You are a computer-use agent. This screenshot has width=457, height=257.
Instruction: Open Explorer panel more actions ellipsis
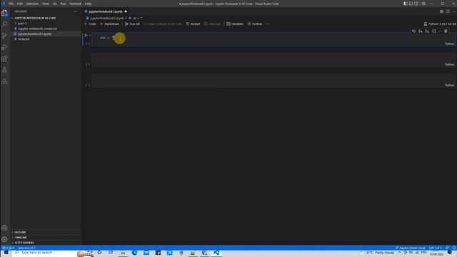coord(76,11)
